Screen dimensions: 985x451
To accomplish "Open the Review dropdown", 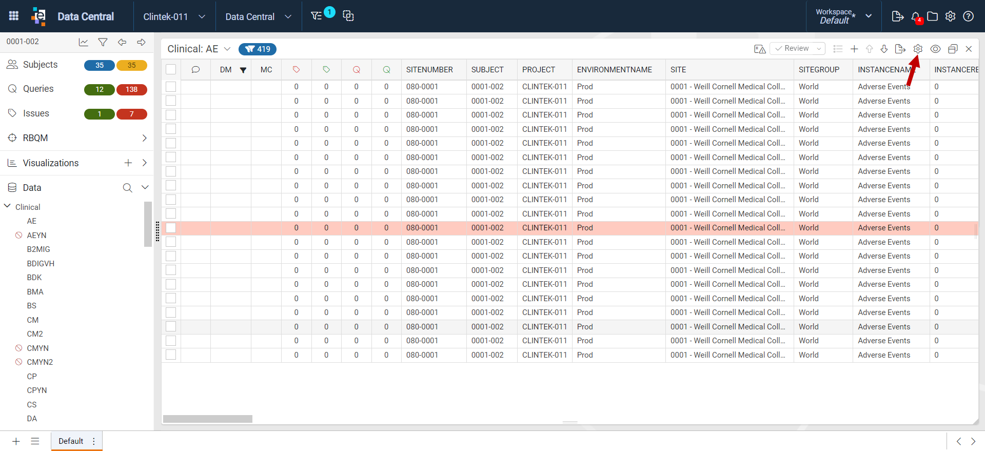I will tap(797, 48).
